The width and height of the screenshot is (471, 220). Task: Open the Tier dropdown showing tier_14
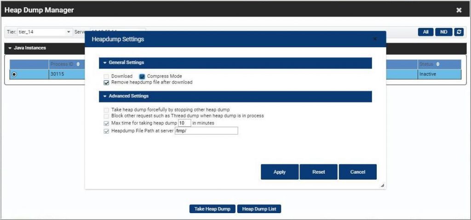pos(45,32)
